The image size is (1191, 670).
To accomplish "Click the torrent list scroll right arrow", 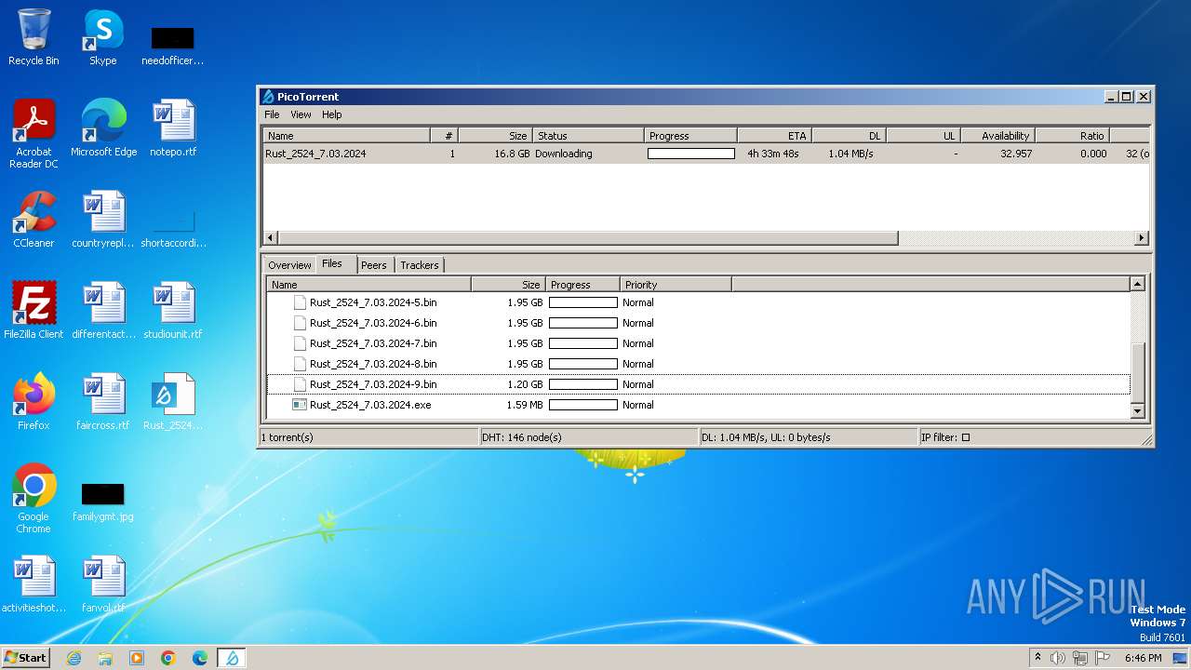I will 1142,238.
